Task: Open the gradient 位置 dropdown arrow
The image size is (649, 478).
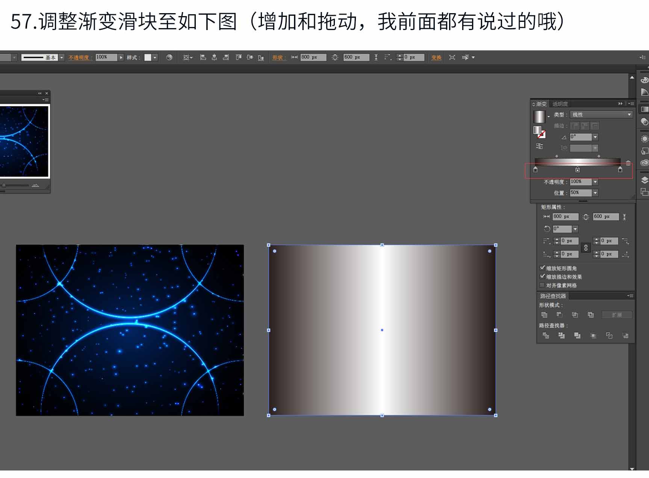Action: (x=595, y=193)
